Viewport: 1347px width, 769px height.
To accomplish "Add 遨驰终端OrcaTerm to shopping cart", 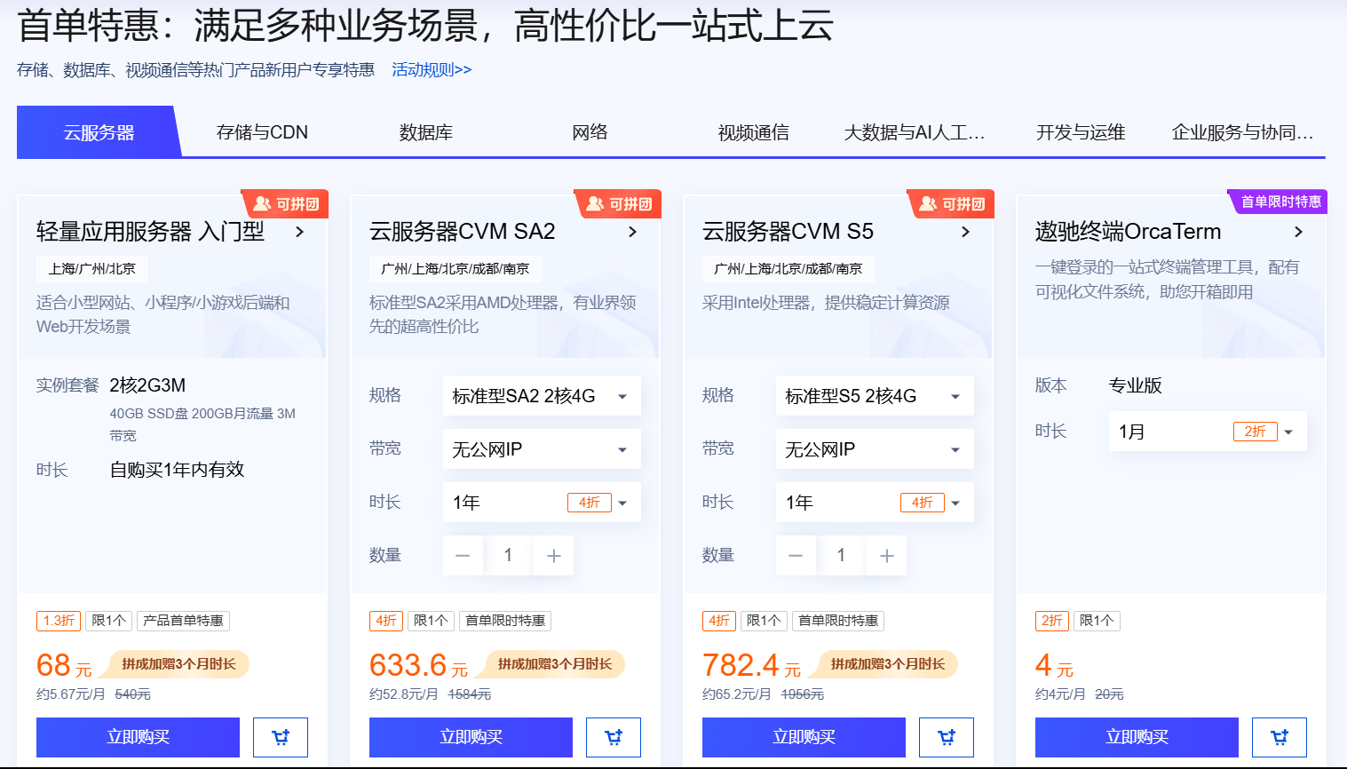I will pyautogui.click(x=1280, y=737).
